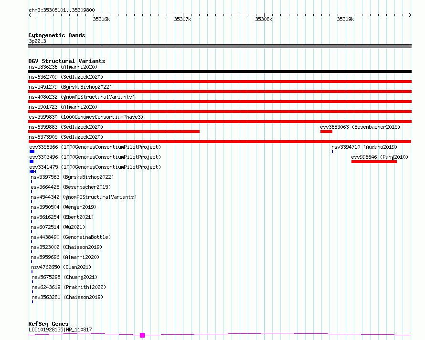Click esv3683063 (Besenbacher2015) label
Image resolution: width=425 pixels, height=340 pixels.
360,127
